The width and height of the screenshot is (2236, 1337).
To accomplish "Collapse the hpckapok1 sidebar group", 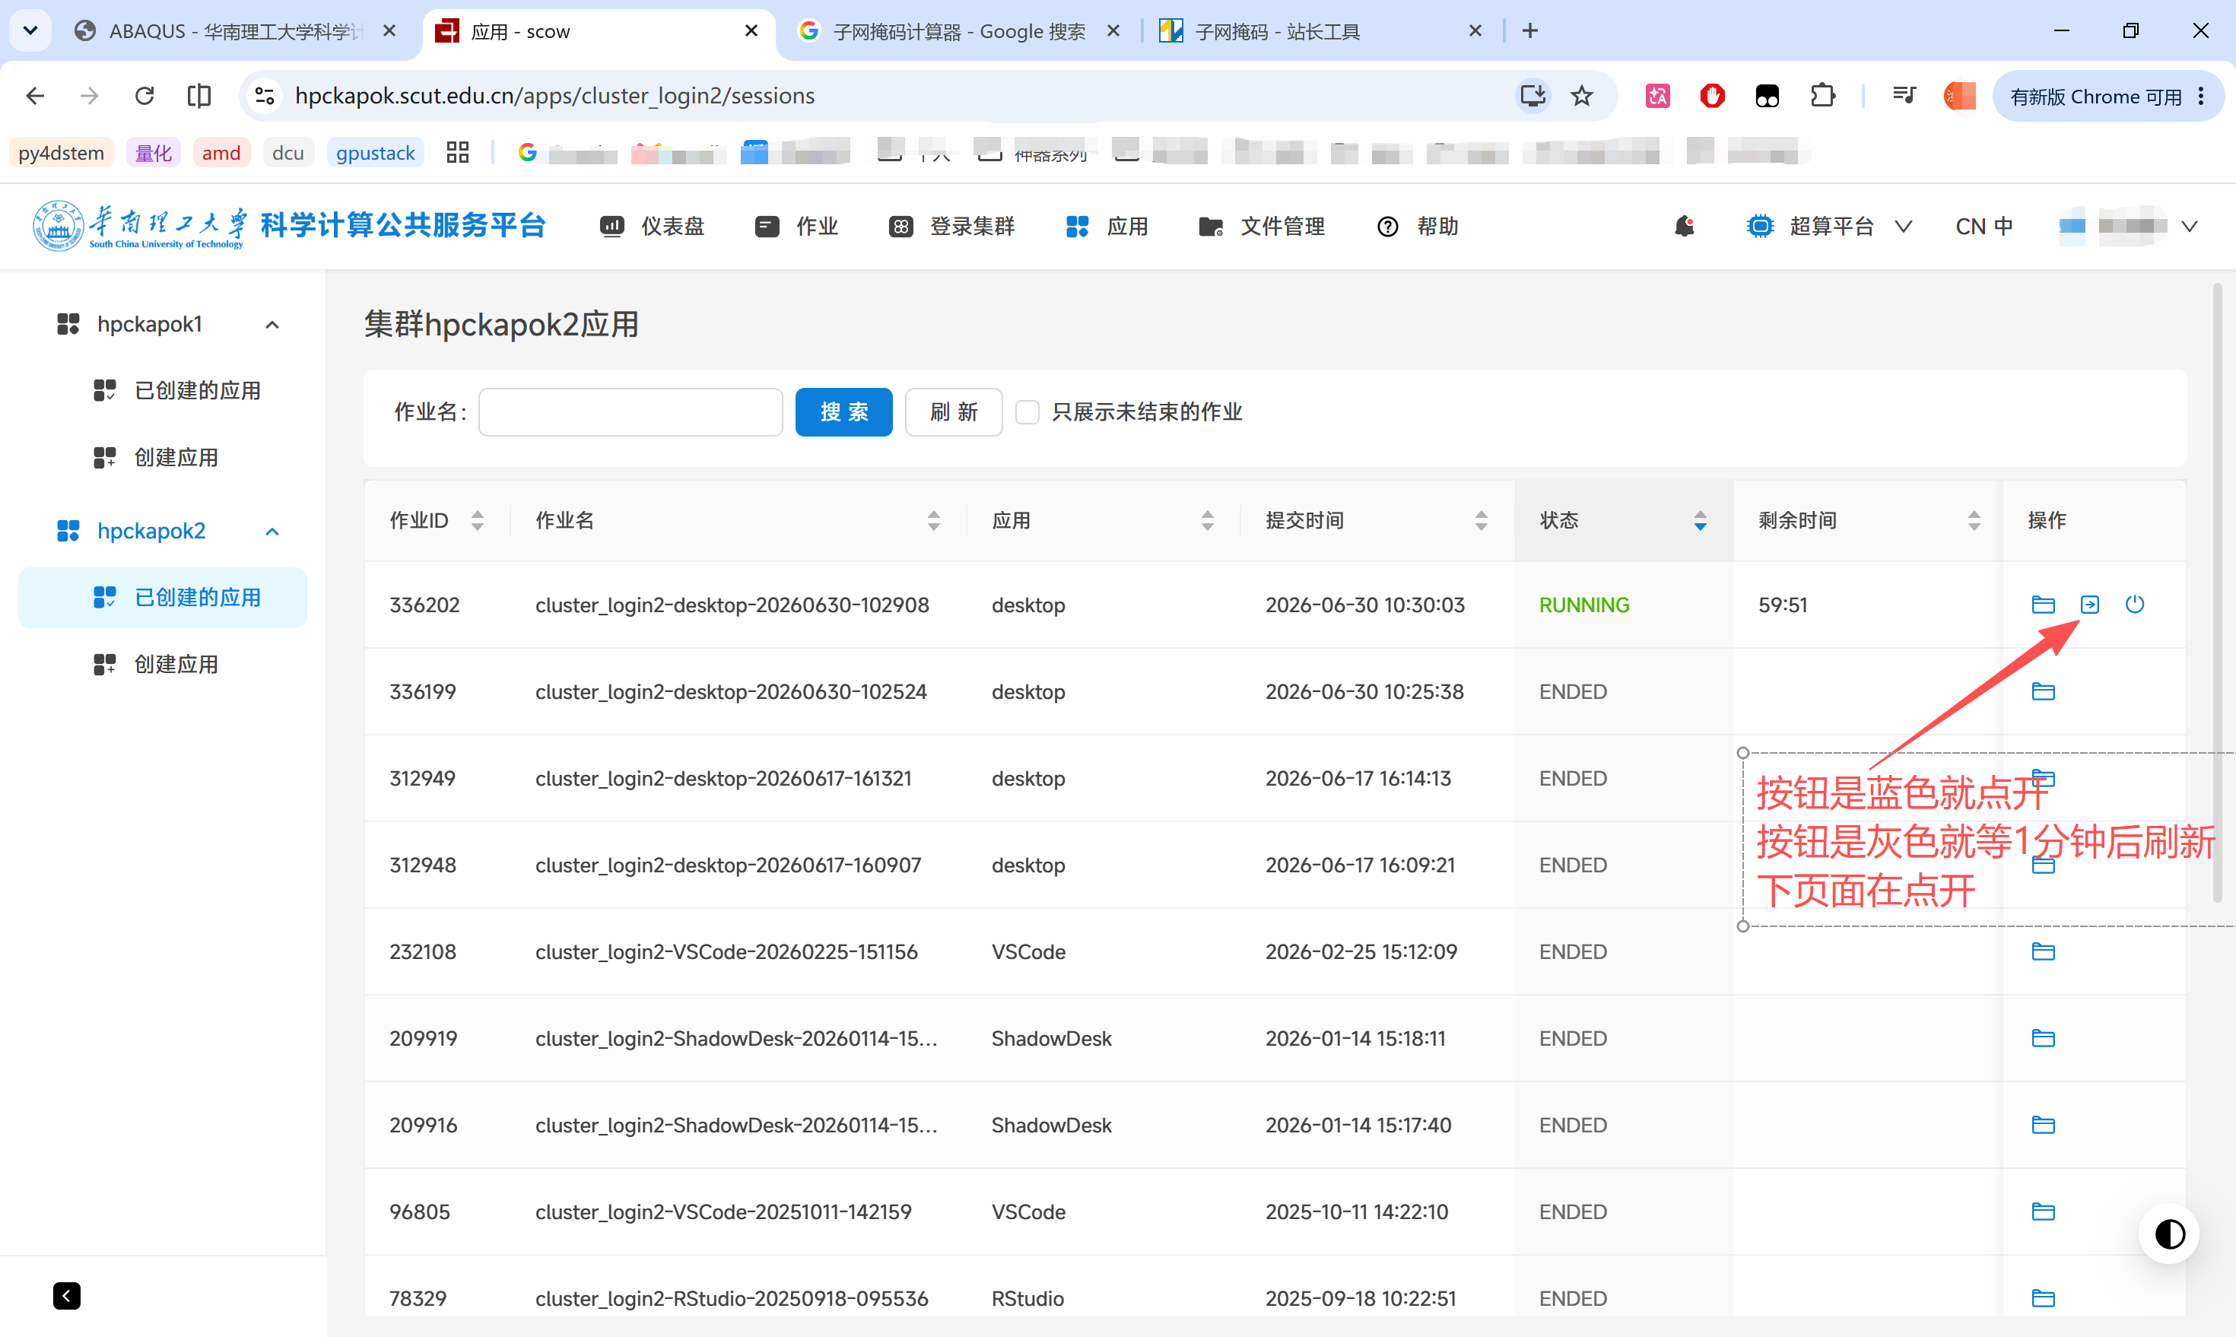I will (x=272, y=324).
